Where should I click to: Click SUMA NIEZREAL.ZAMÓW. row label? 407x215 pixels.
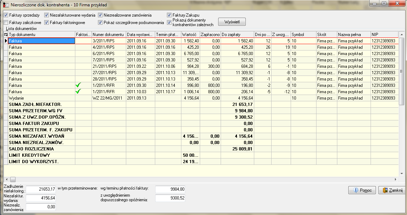click(x=36, y=143)
